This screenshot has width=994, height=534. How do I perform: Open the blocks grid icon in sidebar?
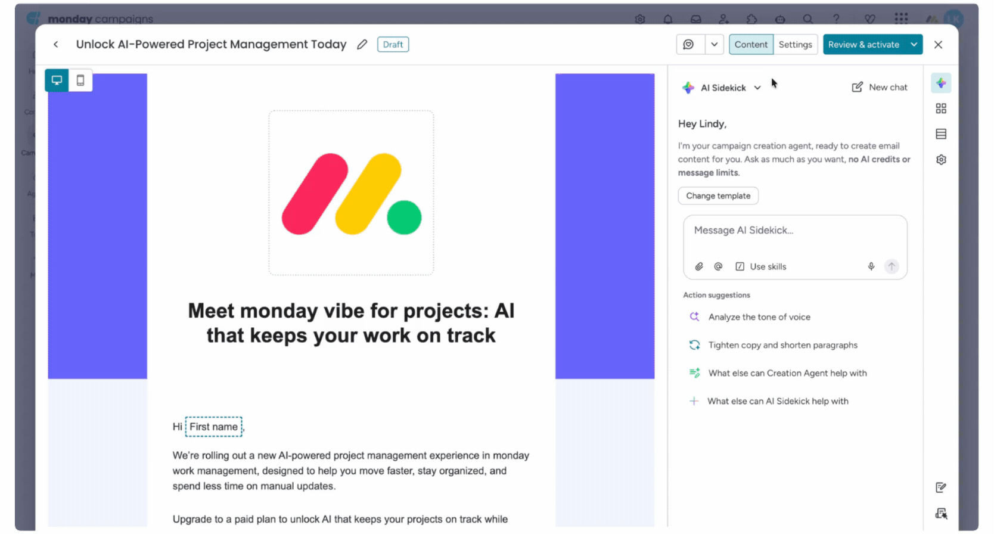(941, 108)
